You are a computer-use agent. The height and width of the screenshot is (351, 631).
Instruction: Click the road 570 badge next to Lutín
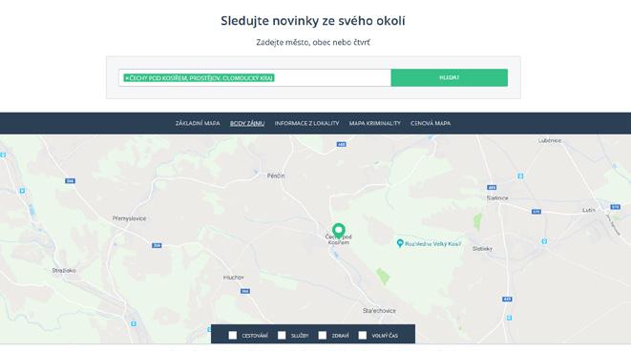pos(615,207)
